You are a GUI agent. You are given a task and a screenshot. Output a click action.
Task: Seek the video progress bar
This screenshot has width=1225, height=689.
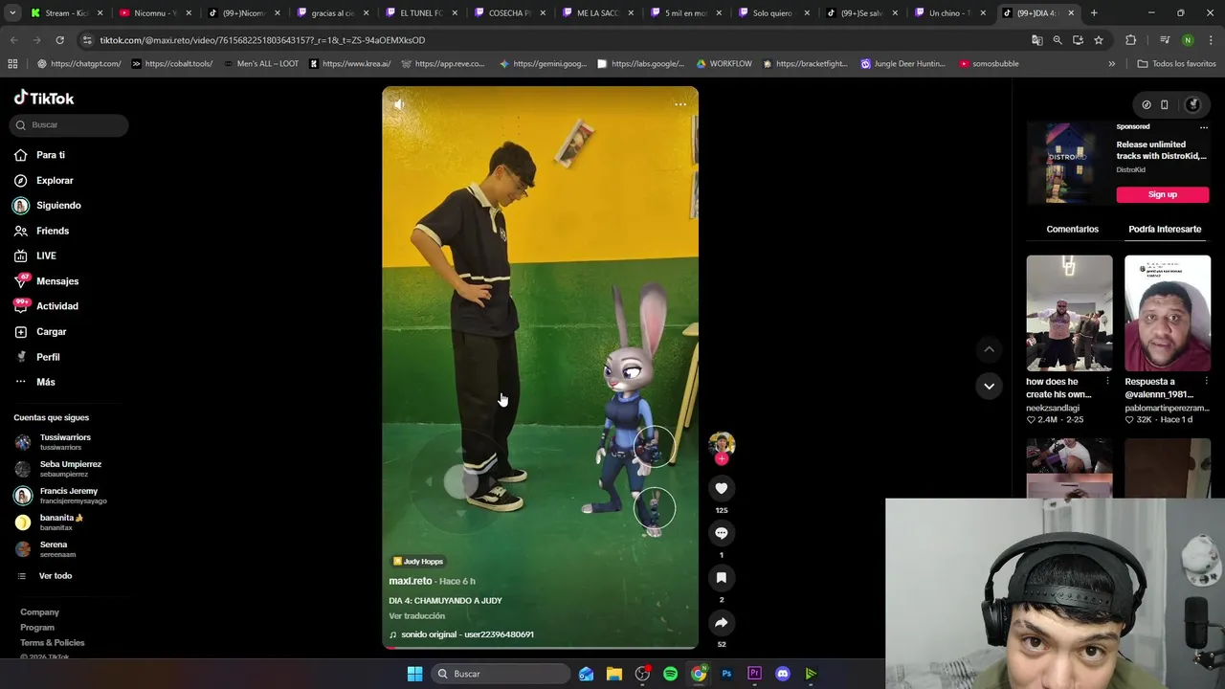541,648
